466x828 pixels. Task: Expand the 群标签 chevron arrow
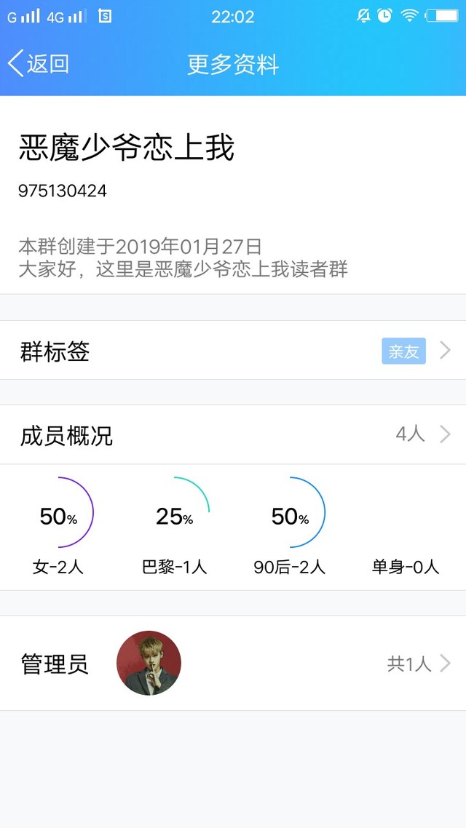click(446, 351)
